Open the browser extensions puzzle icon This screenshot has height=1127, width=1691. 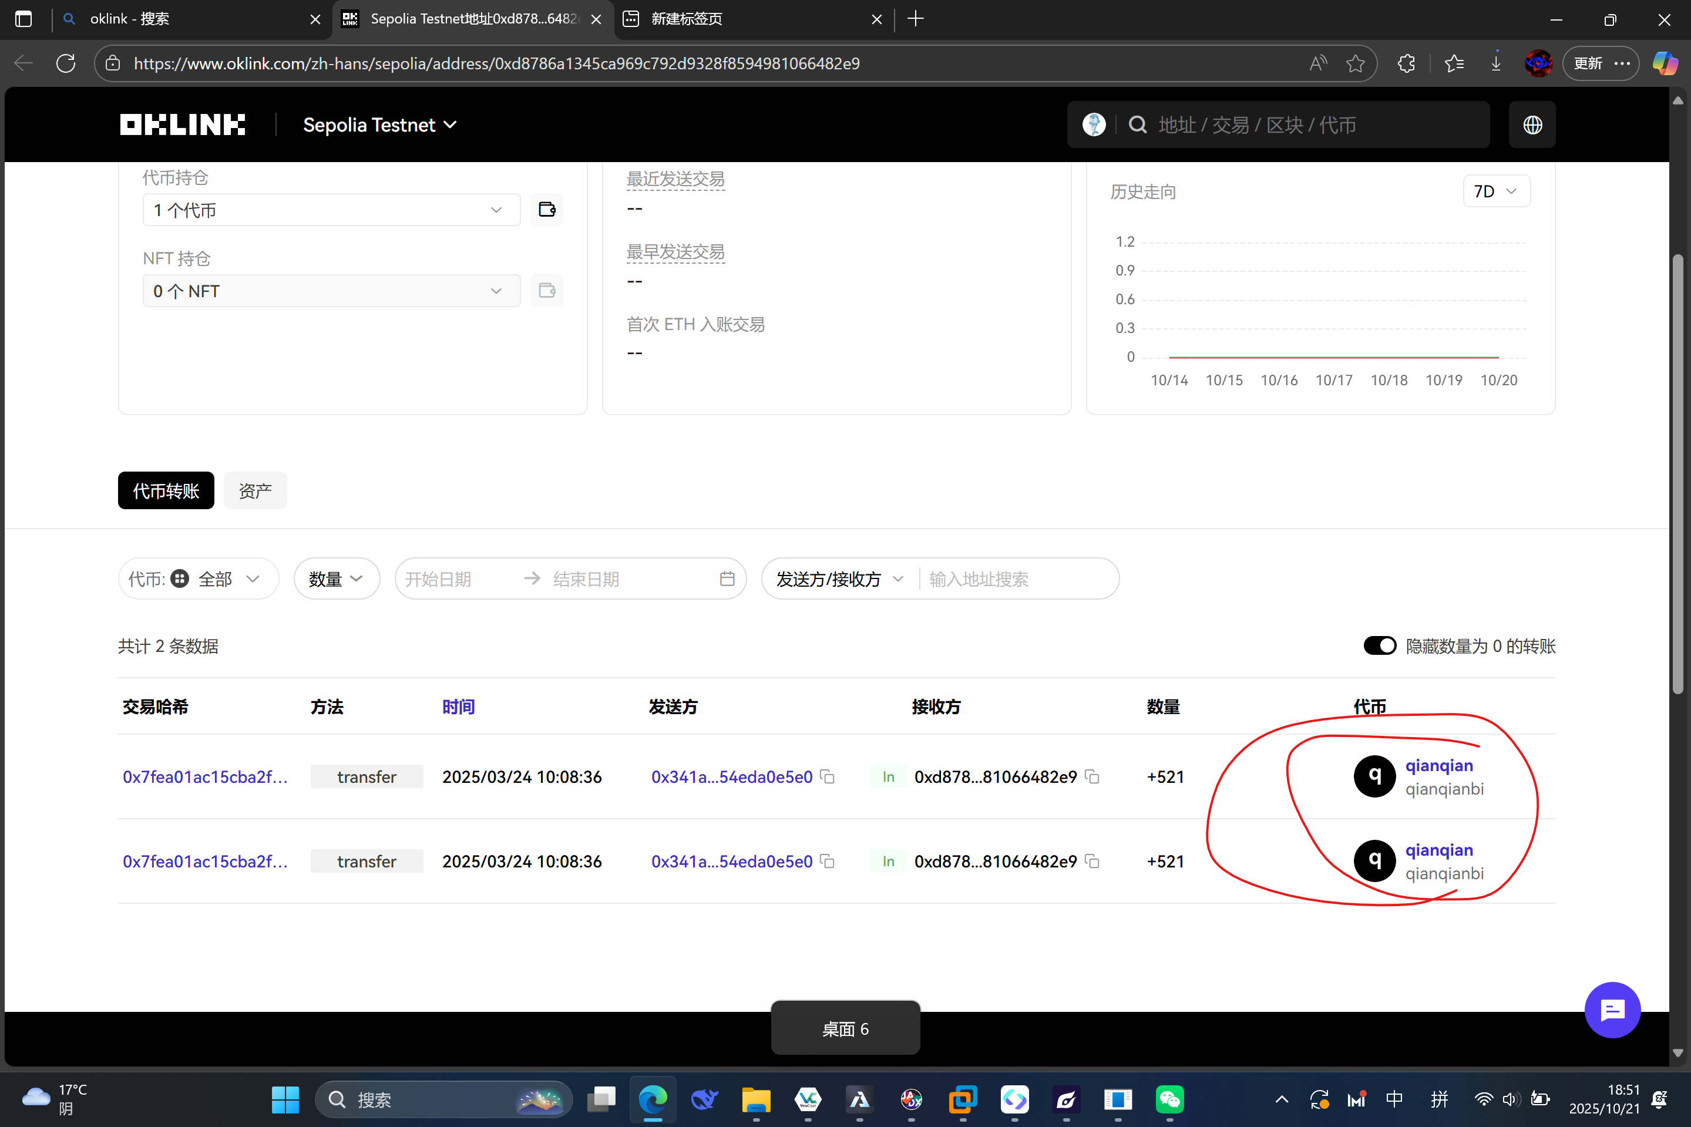1406,63
